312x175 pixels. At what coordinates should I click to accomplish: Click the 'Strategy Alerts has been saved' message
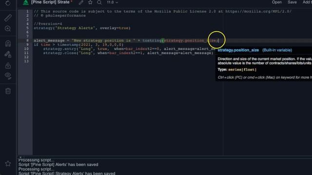(x=67, y=173)
